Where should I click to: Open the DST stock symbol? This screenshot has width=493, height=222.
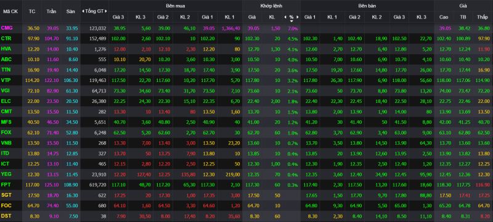tap(6, 216)
